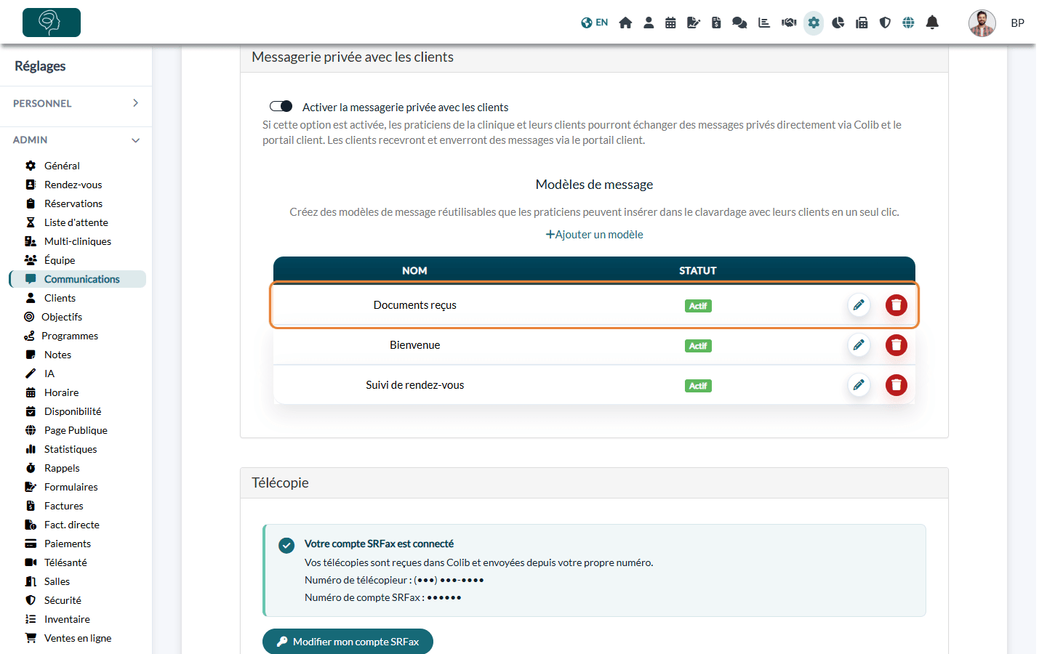Screen dimensions: 1047x654
Task: Click the invoice dollar icon in top bar
Action: pos(716,23)
